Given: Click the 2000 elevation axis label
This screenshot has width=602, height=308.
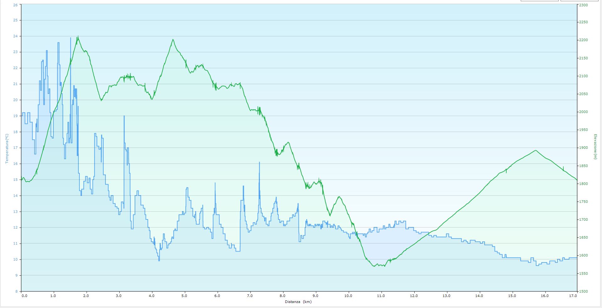Looking at the screenshot, I should [583, 112].
